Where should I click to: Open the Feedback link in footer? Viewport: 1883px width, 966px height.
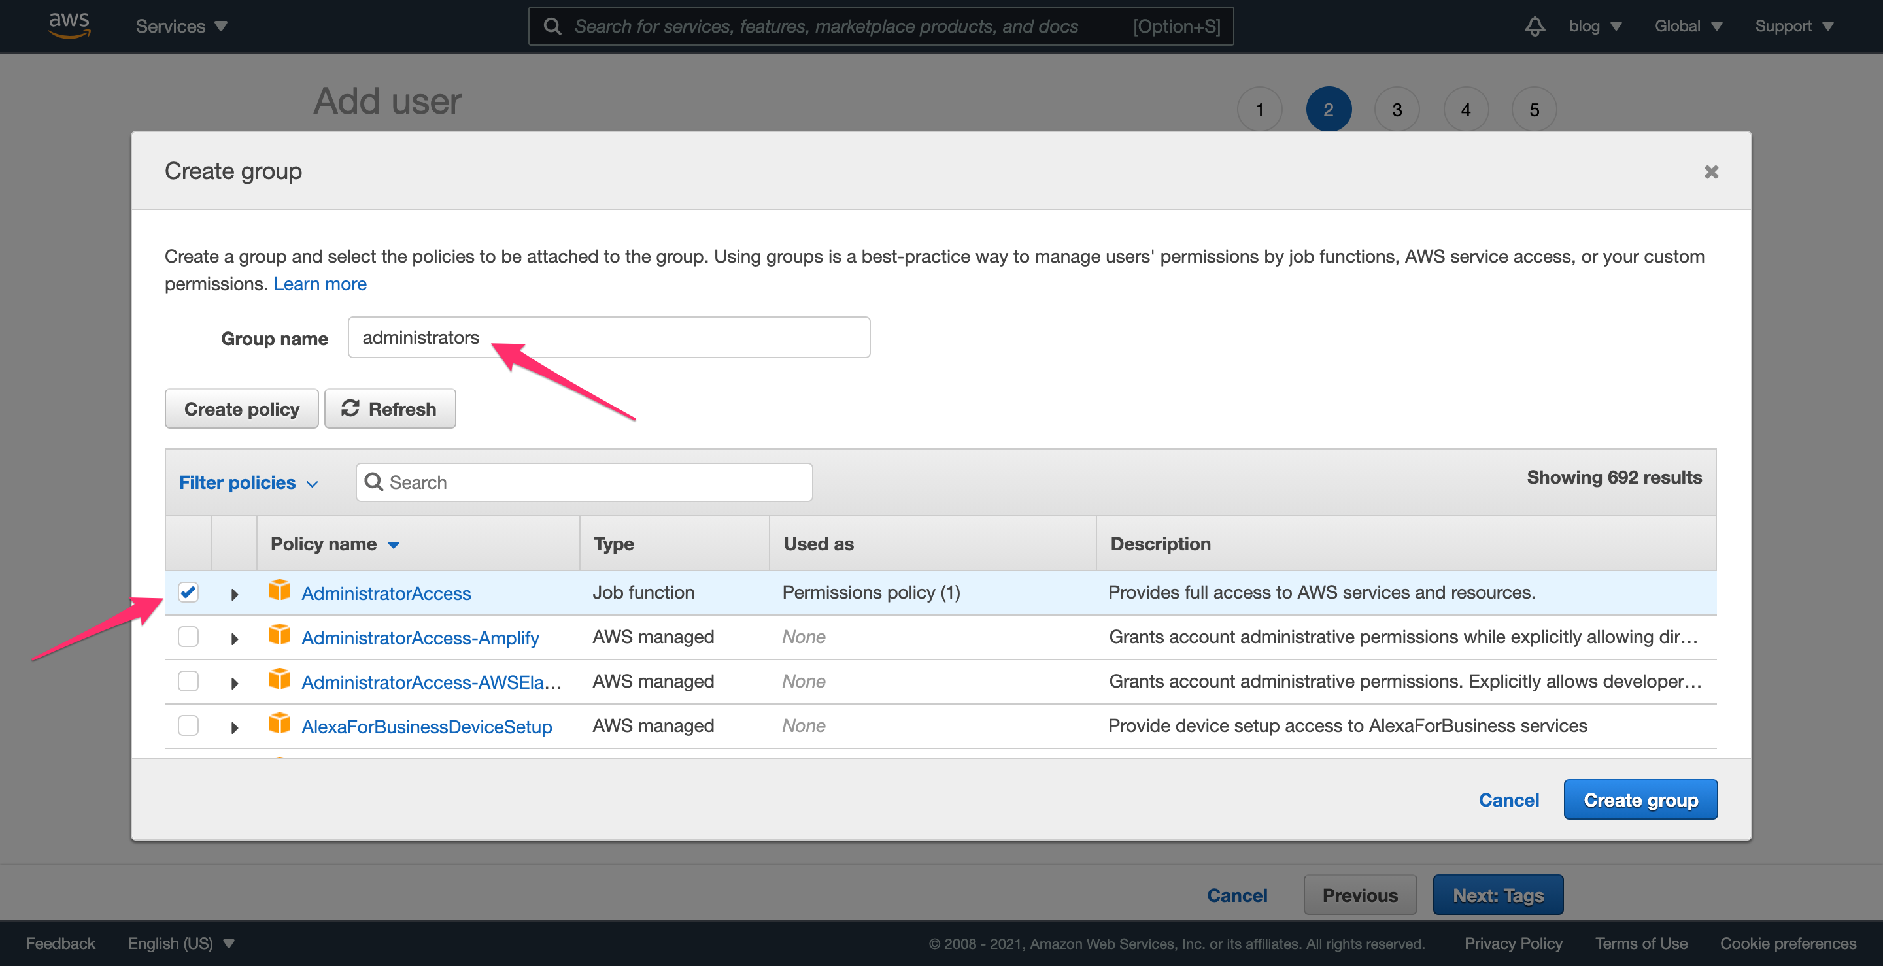(61, 942)
